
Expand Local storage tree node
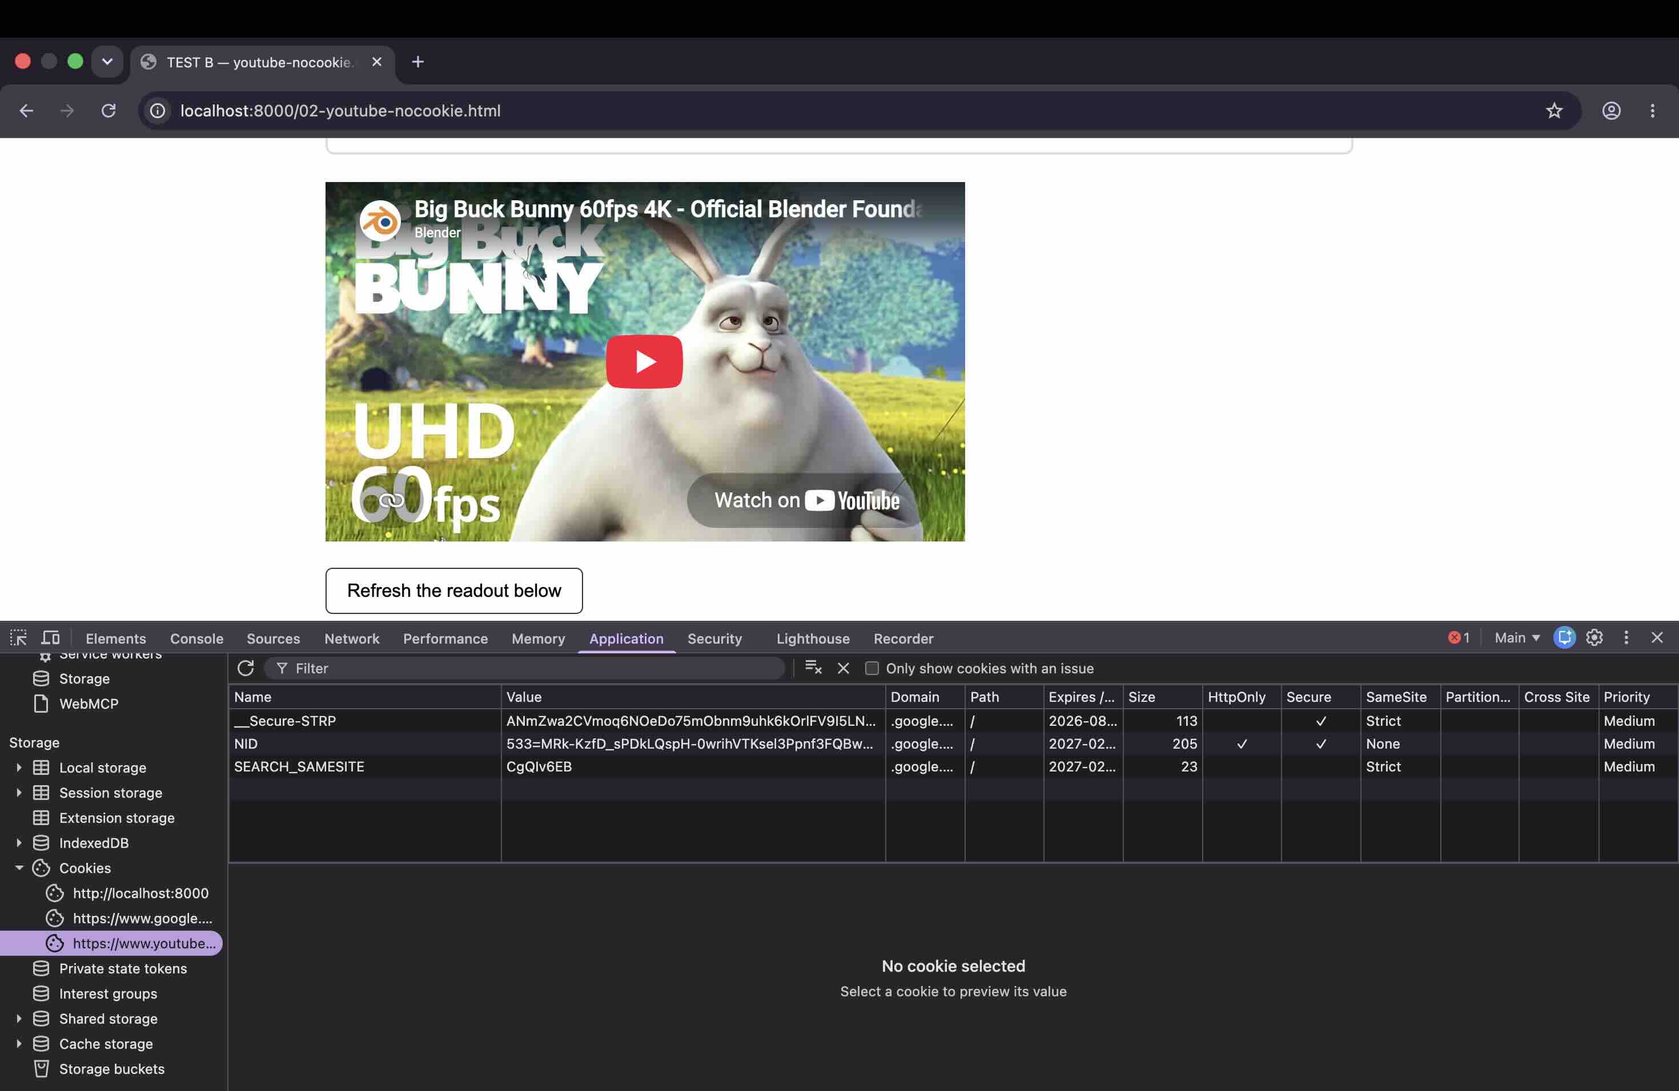point(19,767)
